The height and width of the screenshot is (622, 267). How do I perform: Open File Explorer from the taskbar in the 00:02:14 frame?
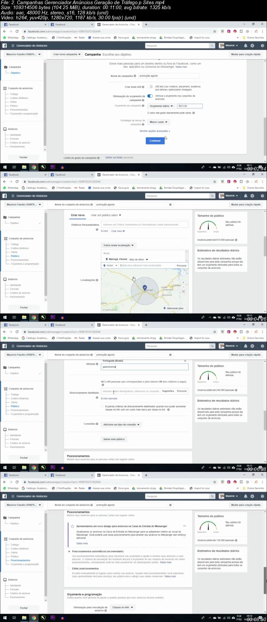click(x=24, y=167)
